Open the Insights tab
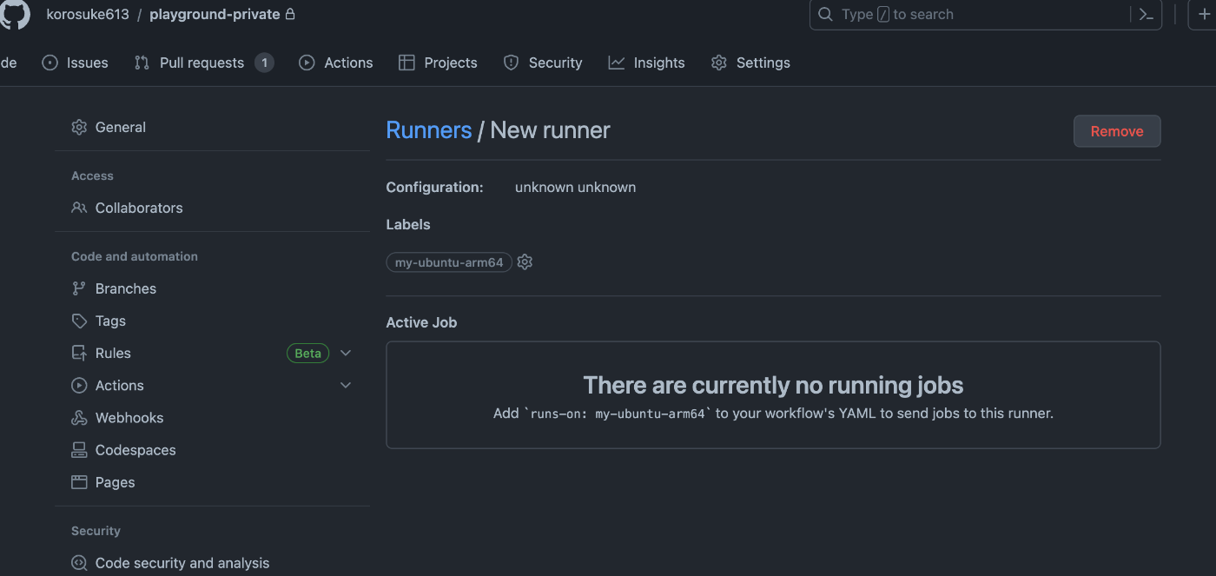 pos(646,63)
